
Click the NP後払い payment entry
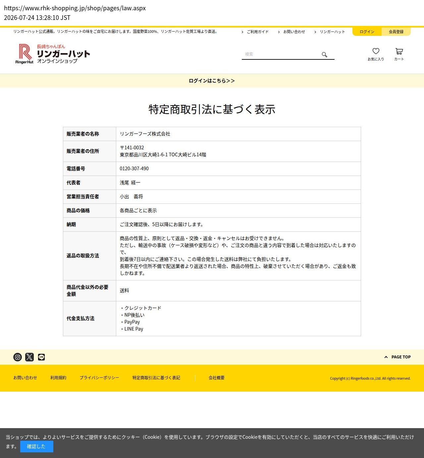pyautogui.click(x=132, y=315)
